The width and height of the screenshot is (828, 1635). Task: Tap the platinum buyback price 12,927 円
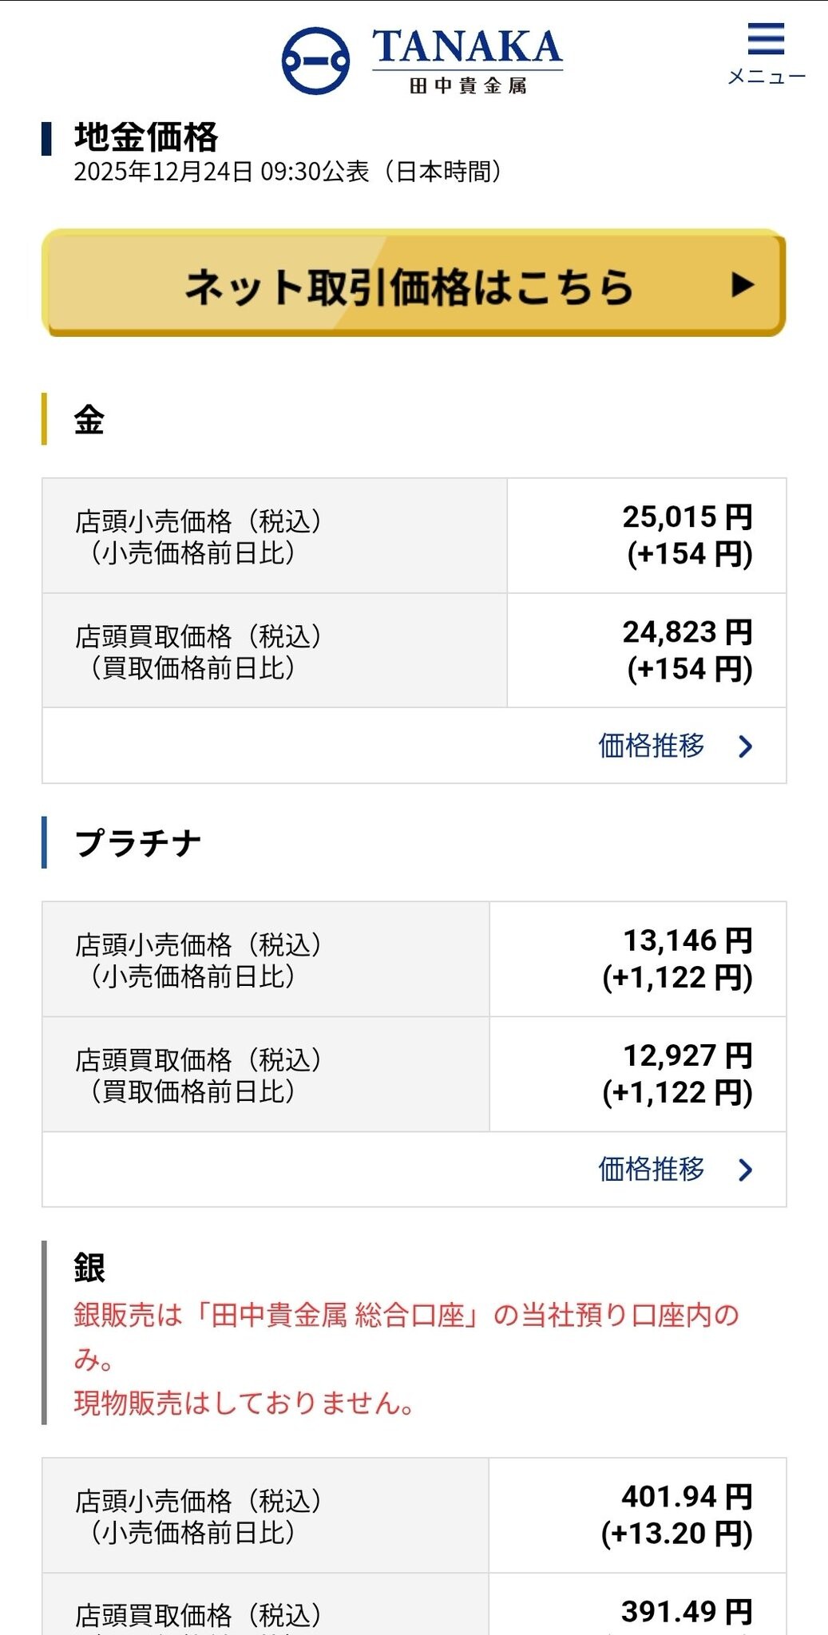click(687, 1055)
